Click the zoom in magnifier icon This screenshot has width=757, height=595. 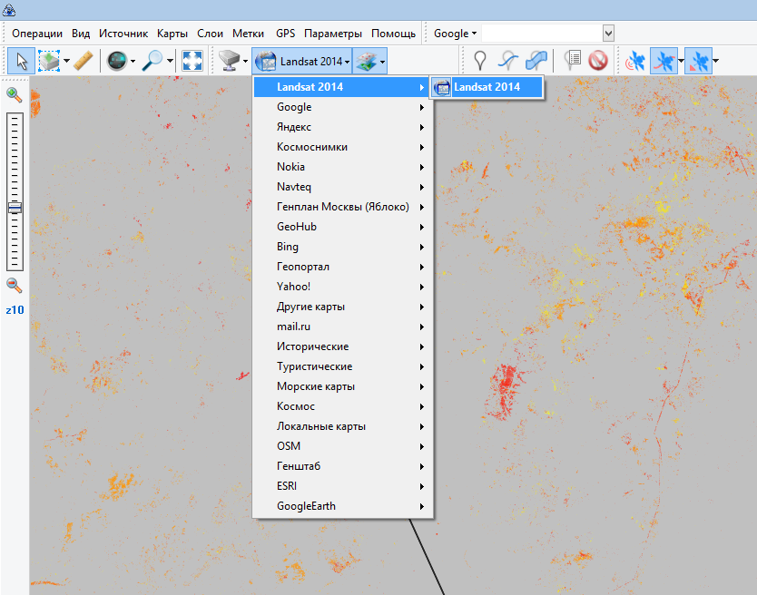tap(15, 94)
